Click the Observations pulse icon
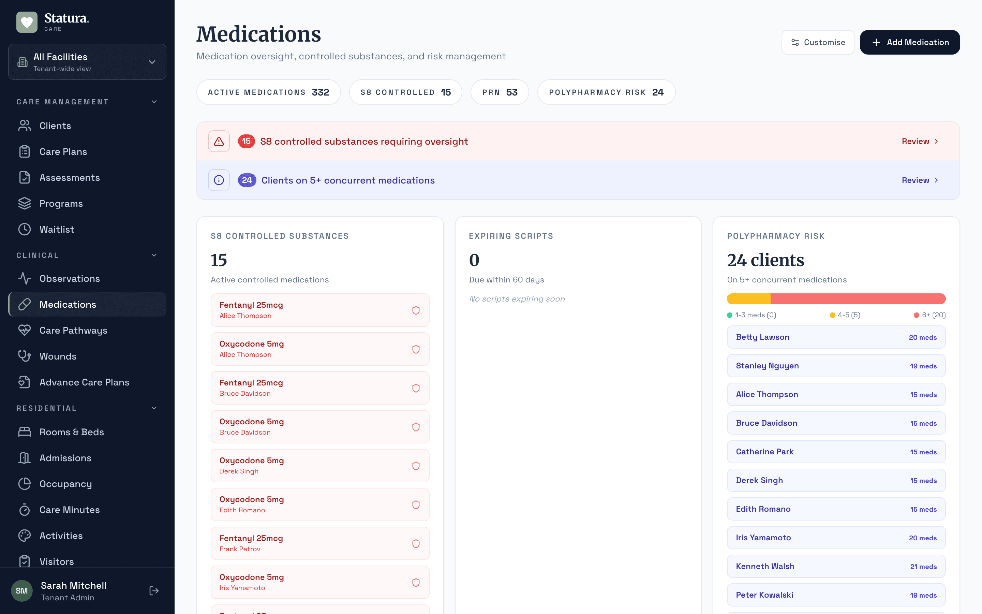Viewport: 982px width, 614px height. coord(25,279)
